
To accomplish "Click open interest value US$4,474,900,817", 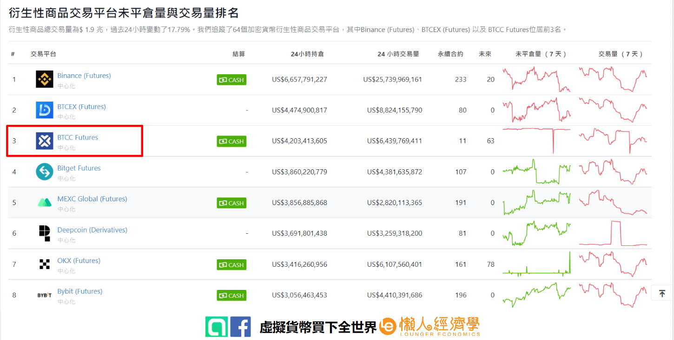I will point(299,110).
